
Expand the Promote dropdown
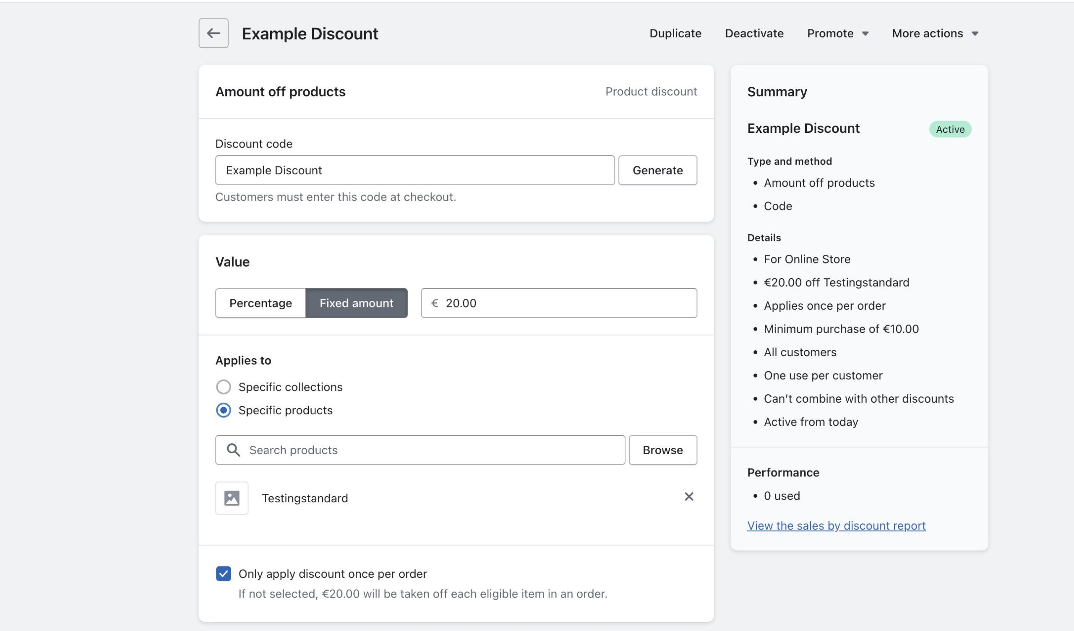[837, 33]
